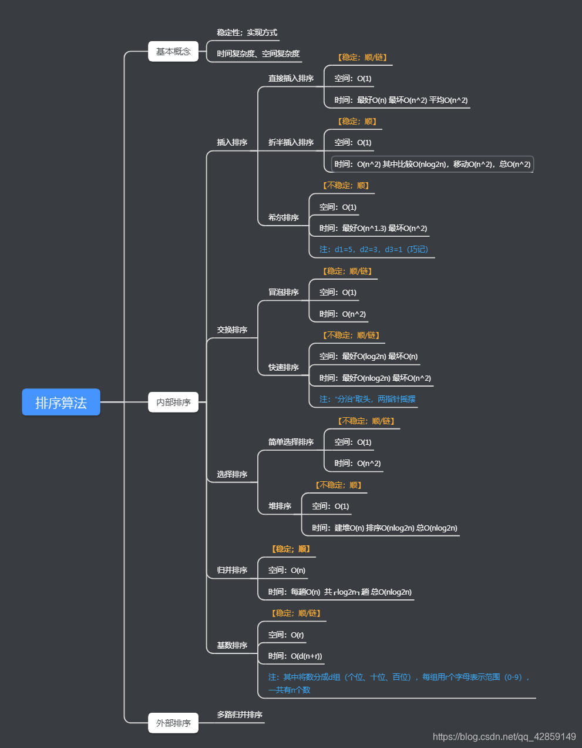Viewport: 582px width, 748px height.
Task: Select the 内部排序 node
Action: click(173, 402)
